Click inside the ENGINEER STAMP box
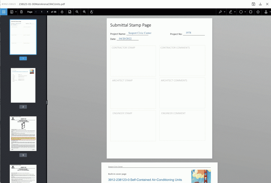 [x=133, y=126]
